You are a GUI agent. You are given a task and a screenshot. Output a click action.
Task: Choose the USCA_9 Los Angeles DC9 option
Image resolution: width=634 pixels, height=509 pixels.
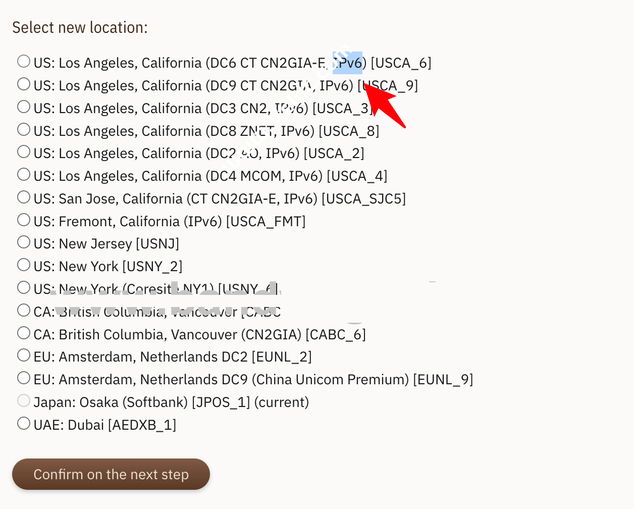click(x=24, y=84)
